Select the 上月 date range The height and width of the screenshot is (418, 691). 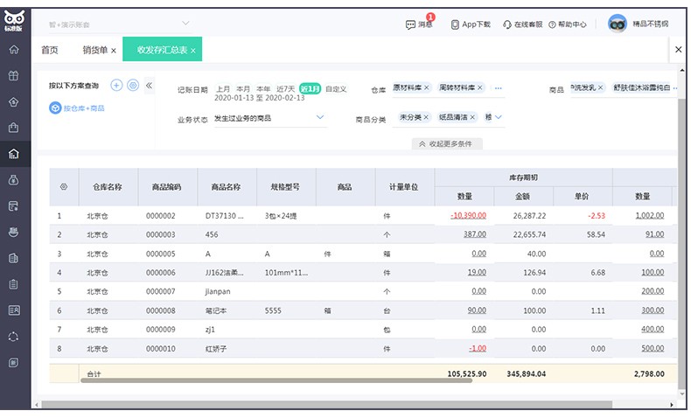coord(223,89)
